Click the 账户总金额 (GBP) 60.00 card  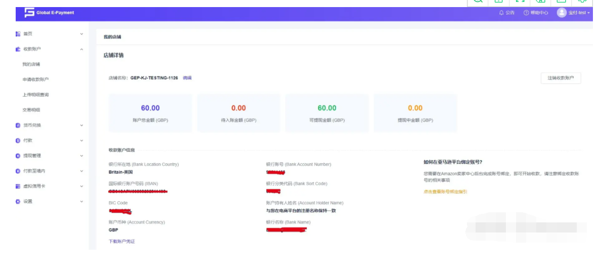pos(151,113)
